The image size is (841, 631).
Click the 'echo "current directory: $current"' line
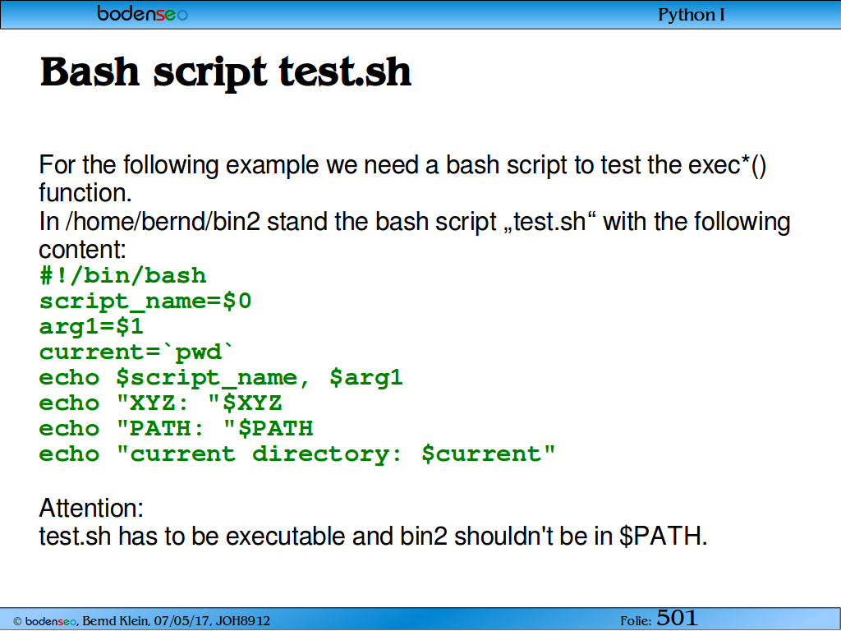click(x=297, y=454)
